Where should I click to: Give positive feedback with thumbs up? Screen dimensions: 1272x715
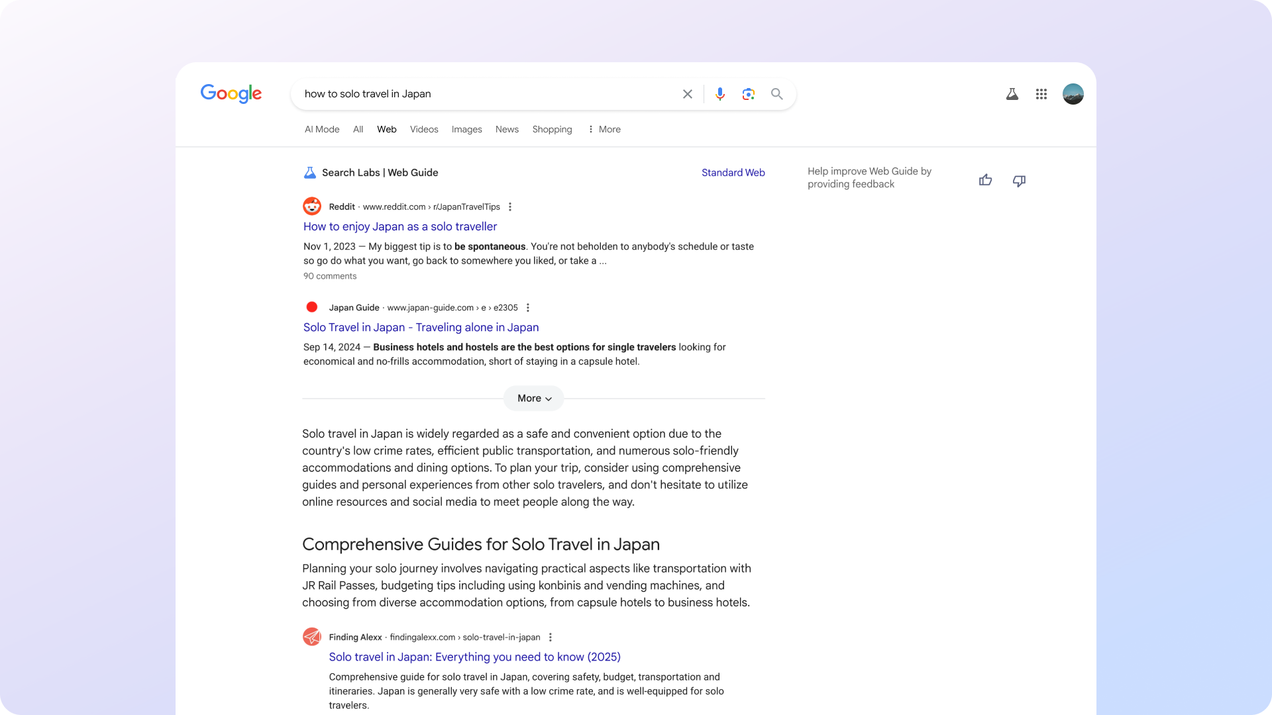(x=984, y=179)
